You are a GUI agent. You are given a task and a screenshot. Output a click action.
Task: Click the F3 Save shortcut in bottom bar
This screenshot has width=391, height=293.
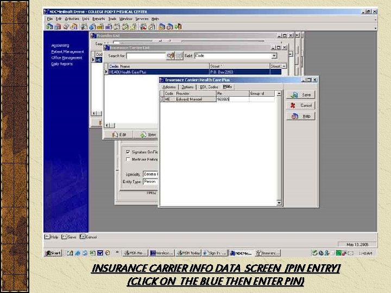coord(69,237)
